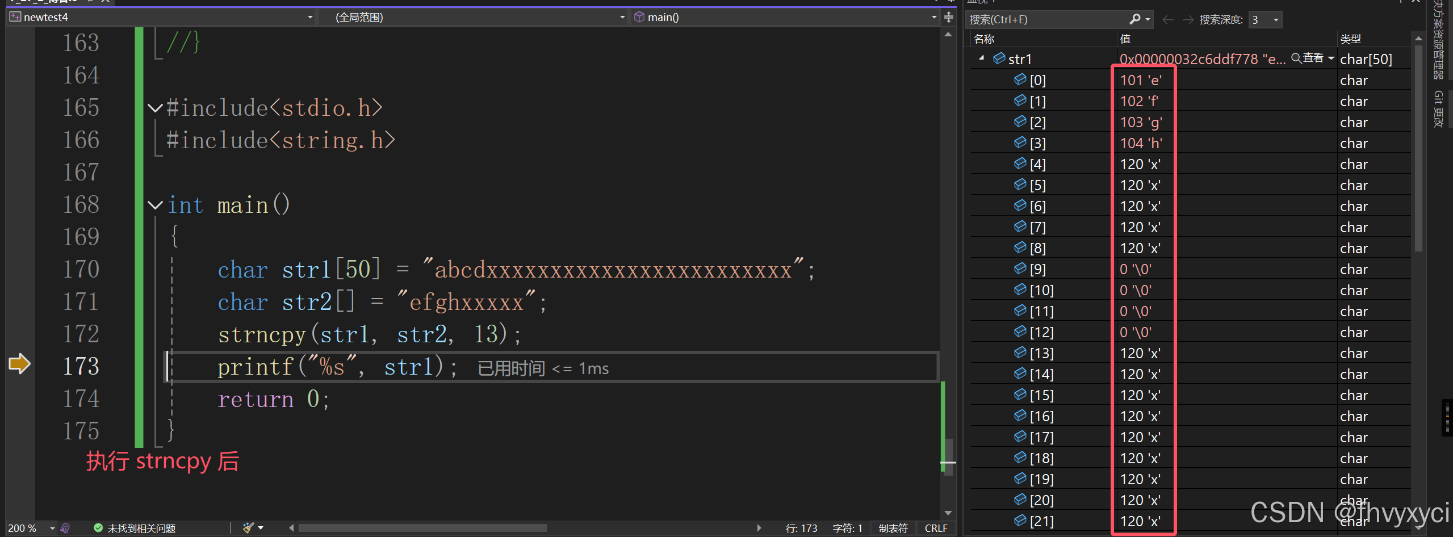Select watch element [13] row
The width and height of the screenshot is (1453, 537).
1191,353
